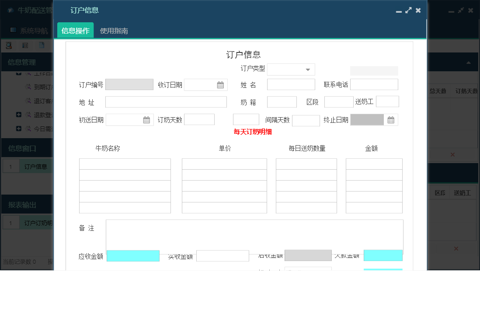Stay on the 信息操作 tab

(75, 31)
